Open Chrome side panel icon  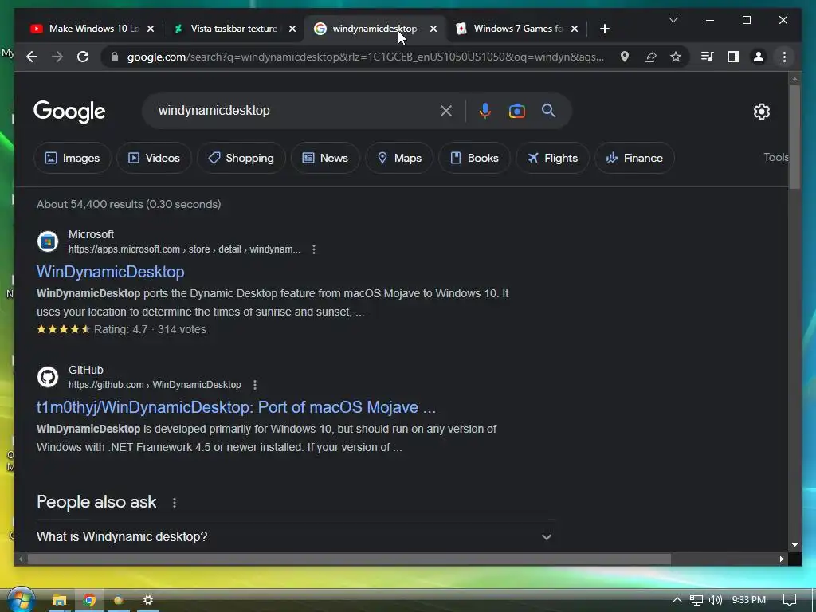tap(733, 57)
